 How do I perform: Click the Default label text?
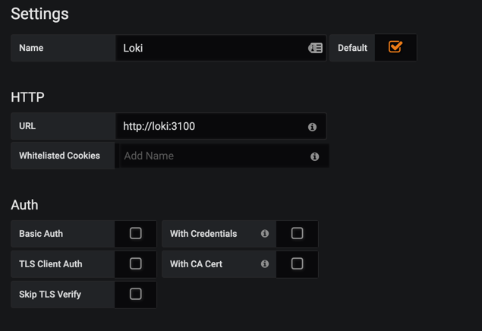point(353,48)
